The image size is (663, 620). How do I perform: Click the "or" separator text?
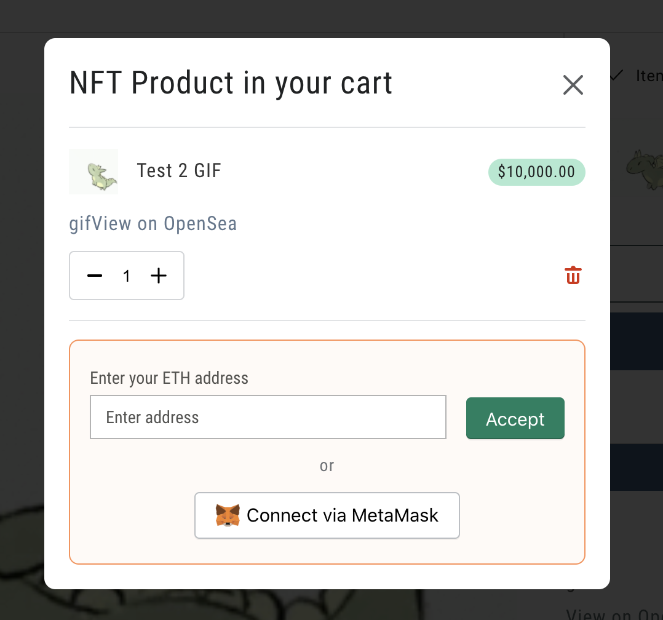point(327,466)
